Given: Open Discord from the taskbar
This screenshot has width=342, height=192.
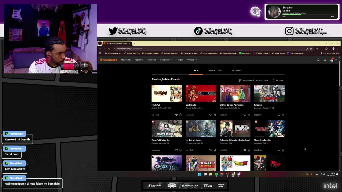Looking at the screenshot, I should pyautogui.click(x=239, y=174).
